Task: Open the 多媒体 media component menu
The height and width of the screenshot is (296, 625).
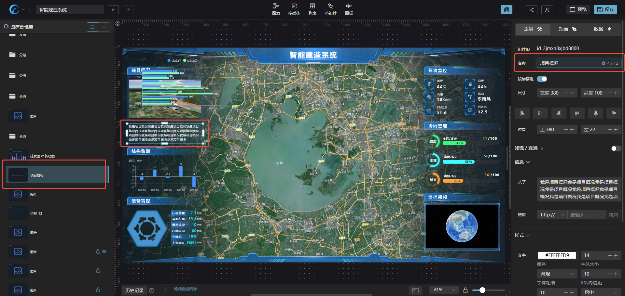Action: coord(294,9)
